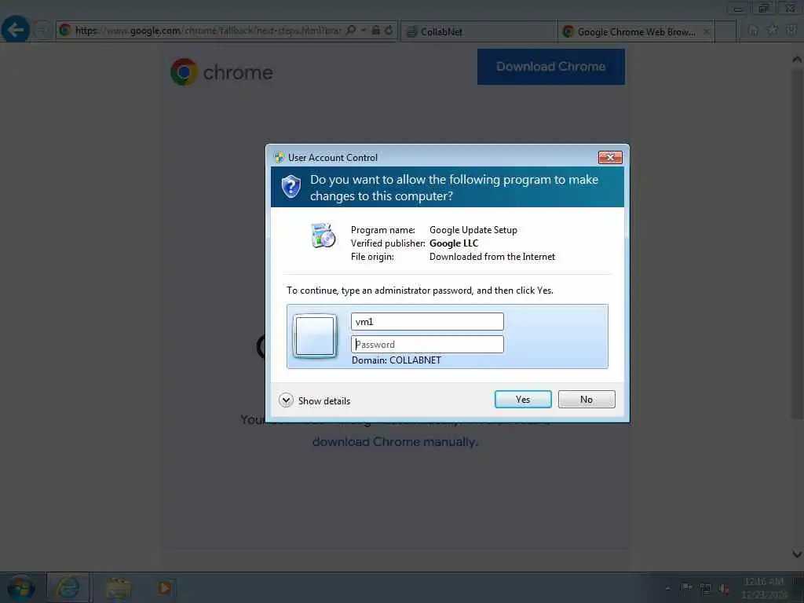Click the search magnifier in address bar

coord(351,31)
